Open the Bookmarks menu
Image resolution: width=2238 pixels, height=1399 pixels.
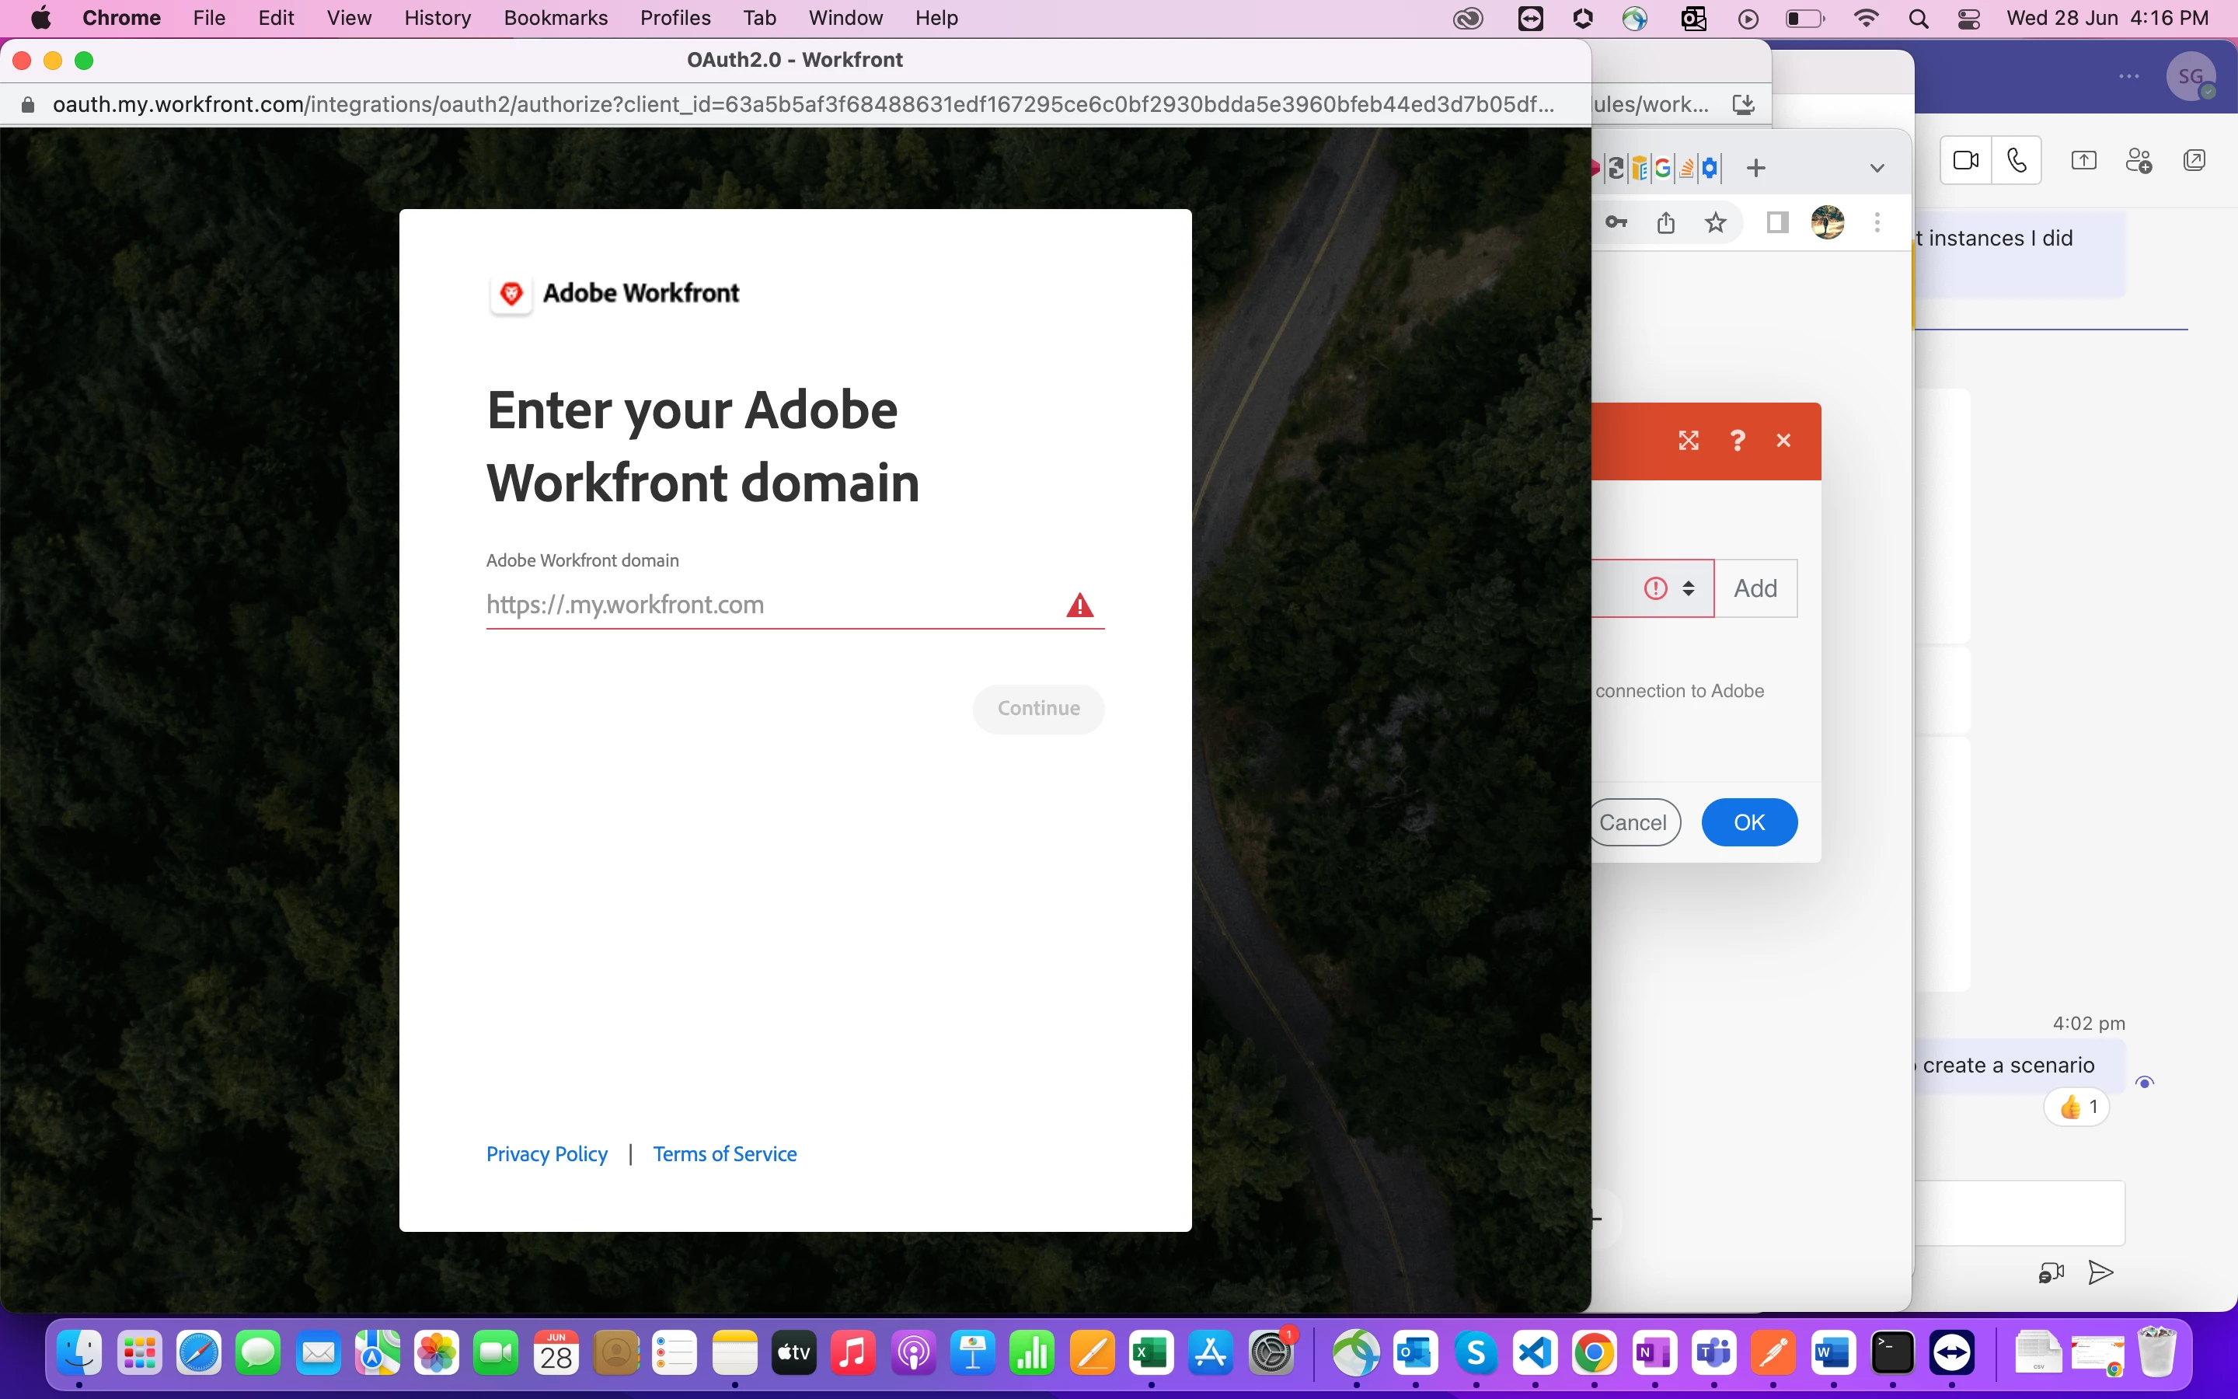click(555, 18)
